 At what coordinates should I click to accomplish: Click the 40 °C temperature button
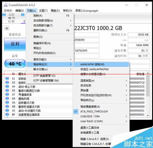tap(15, 64)
